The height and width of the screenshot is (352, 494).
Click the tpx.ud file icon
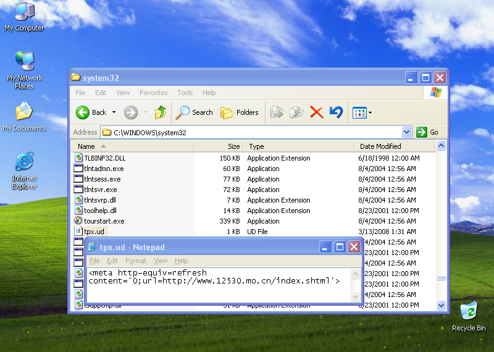78,232
